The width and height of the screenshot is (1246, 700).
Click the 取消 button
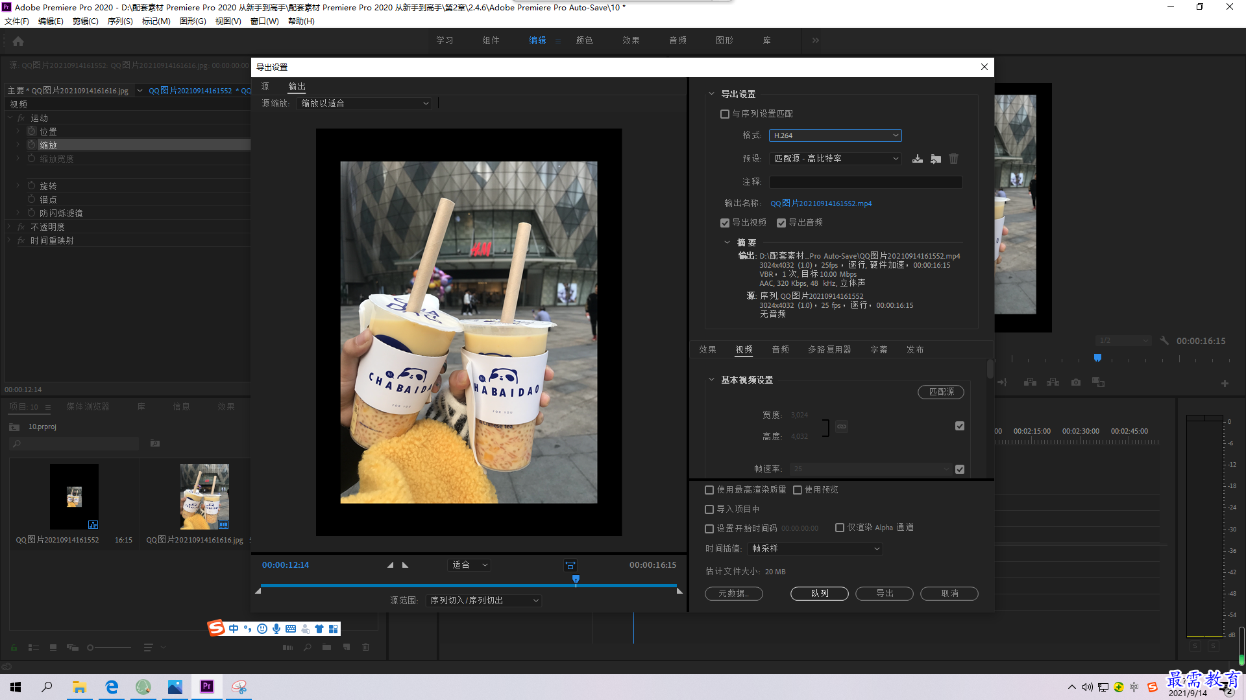tap(949, 594)
